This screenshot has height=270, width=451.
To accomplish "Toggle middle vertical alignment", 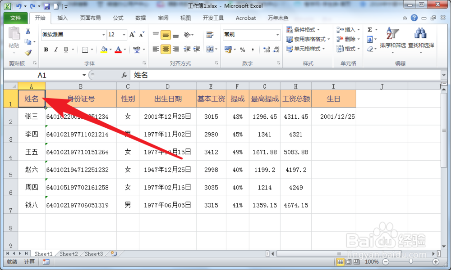I will [x=166, y=35].
